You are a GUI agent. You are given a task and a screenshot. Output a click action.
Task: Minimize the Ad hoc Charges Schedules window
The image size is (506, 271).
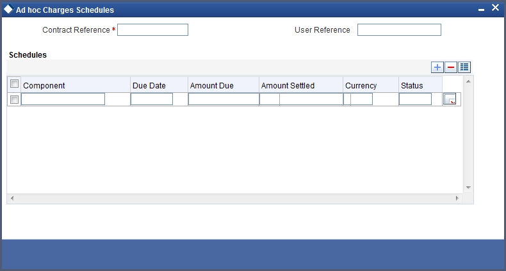pos(481,10)
